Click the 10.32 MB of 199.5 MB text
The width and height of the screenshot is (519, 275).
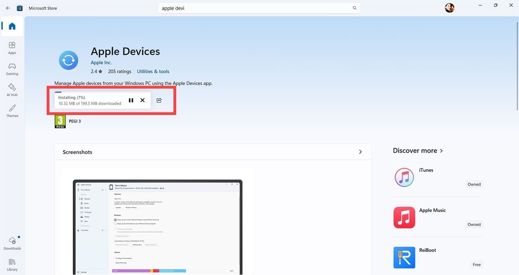coord(90,104)
